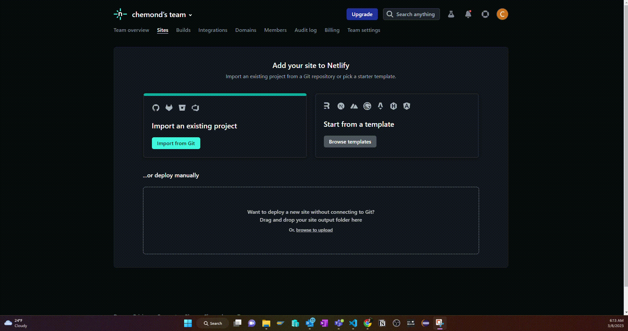Click the GitLab fox icon

(169, 108)
